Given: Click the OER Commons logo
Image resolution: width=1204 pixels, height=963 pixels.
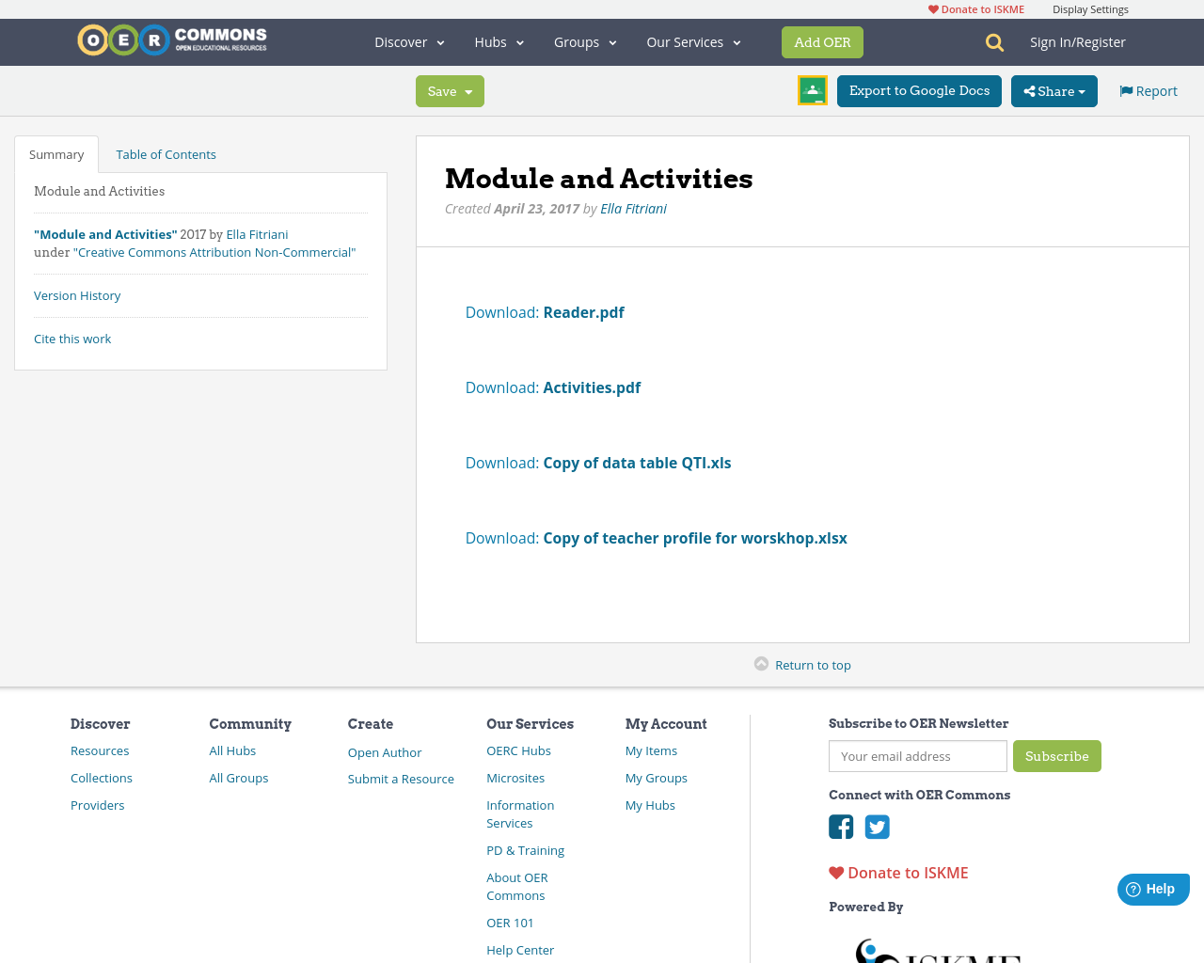Looking at the screenshot, I should [171, 39].
